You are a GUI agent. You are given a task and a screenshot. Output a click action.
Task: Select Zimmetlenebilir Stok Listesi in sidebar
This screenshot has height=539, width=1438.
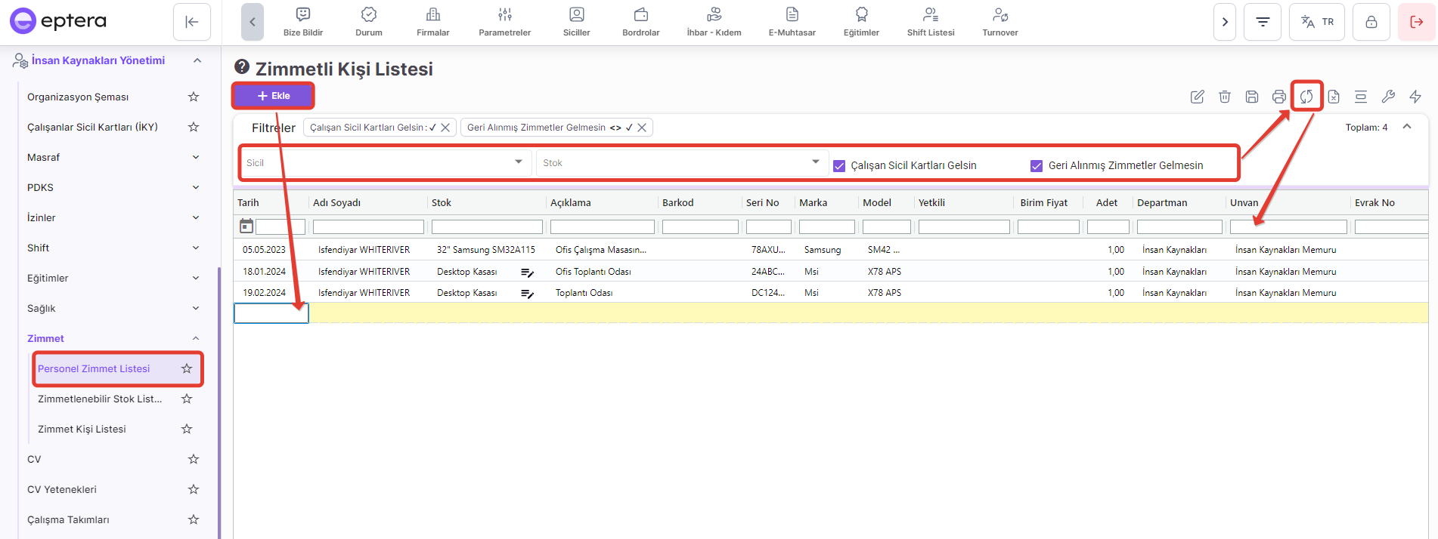(100, 399)
